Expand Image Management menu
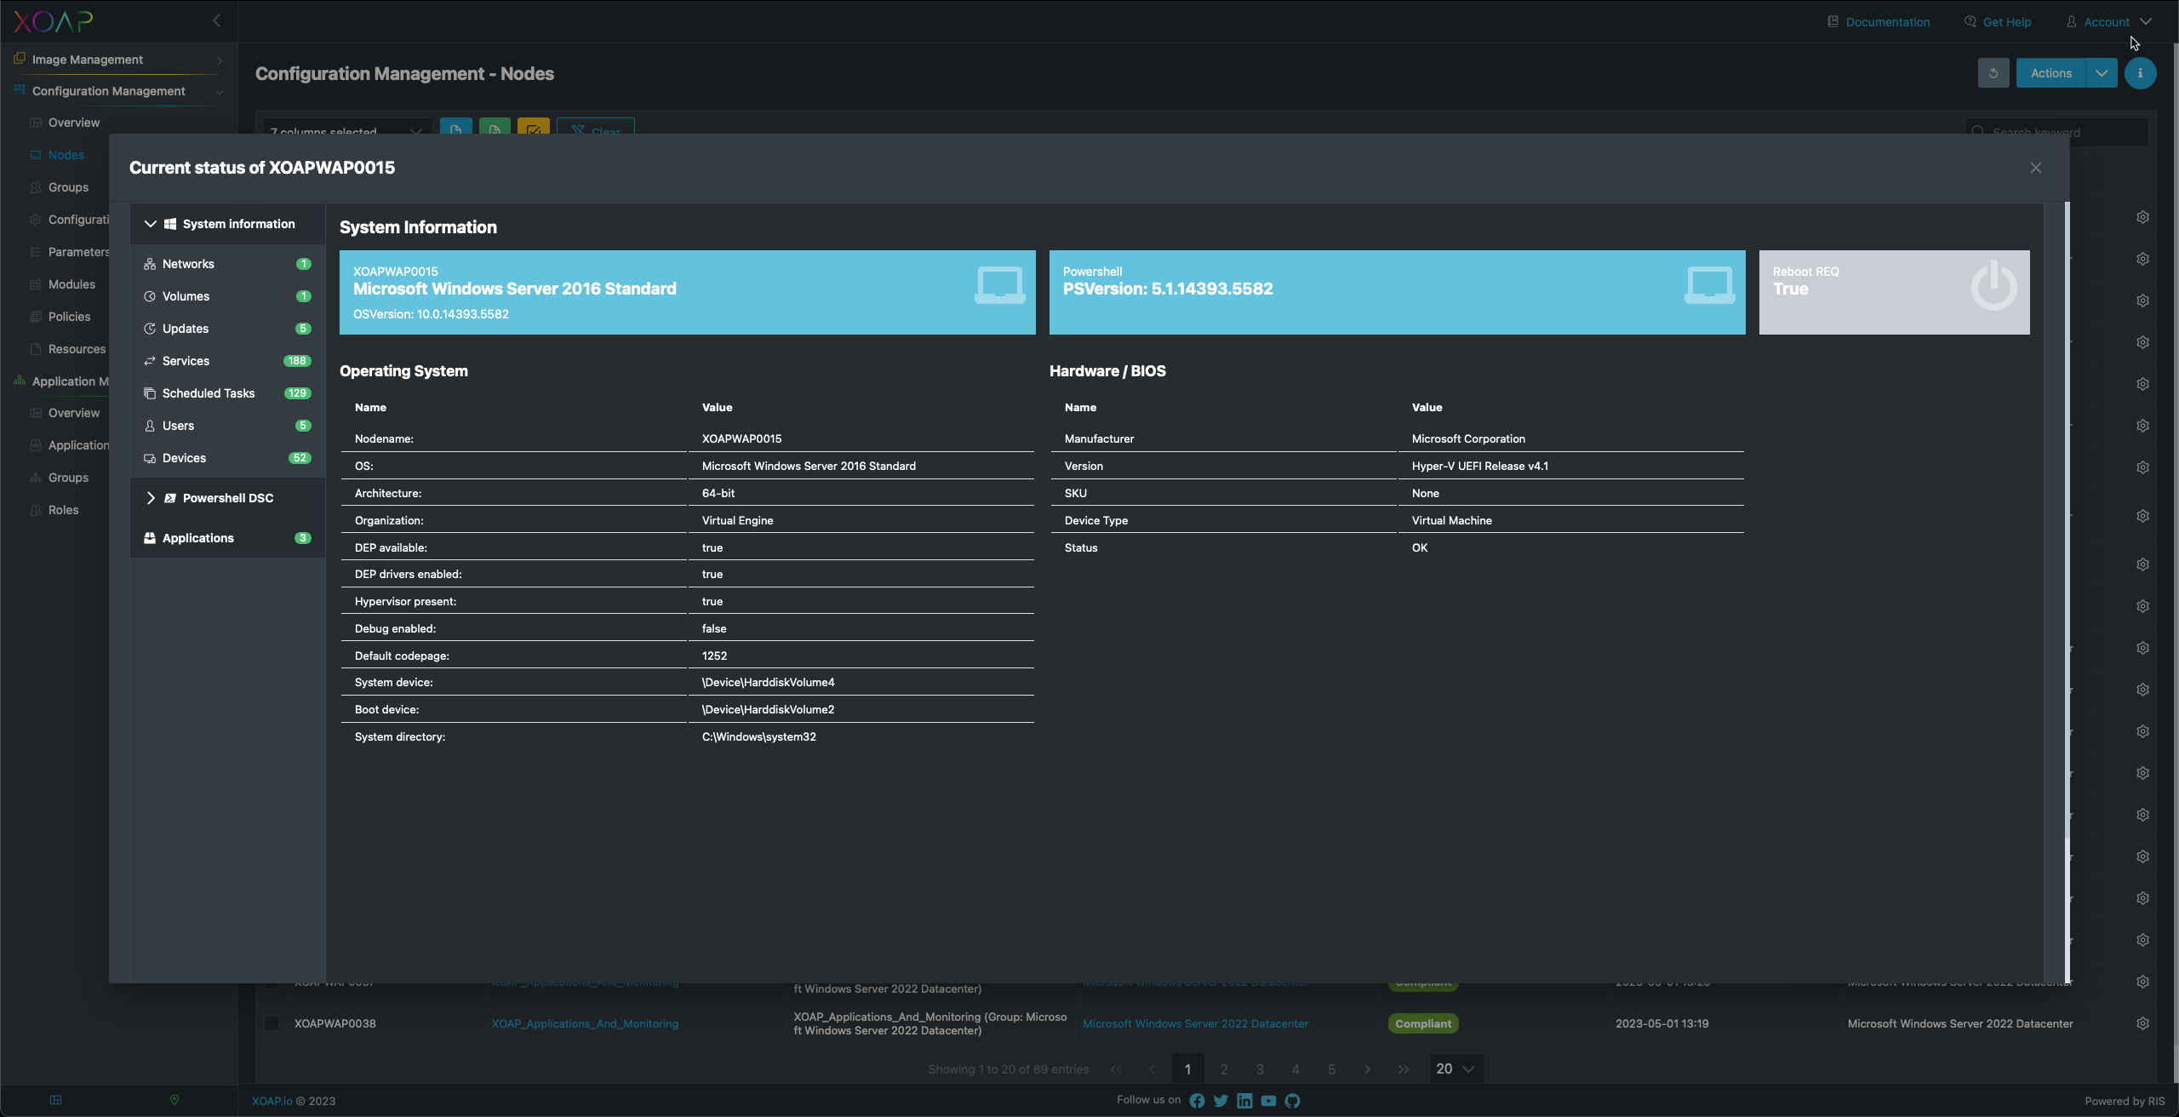 [x=119, y=60]
